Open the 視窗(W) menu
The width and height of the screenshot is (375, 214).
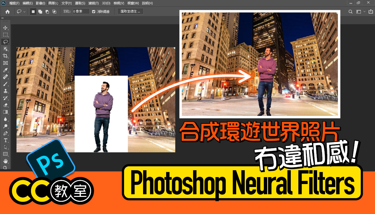coord(133,3)
